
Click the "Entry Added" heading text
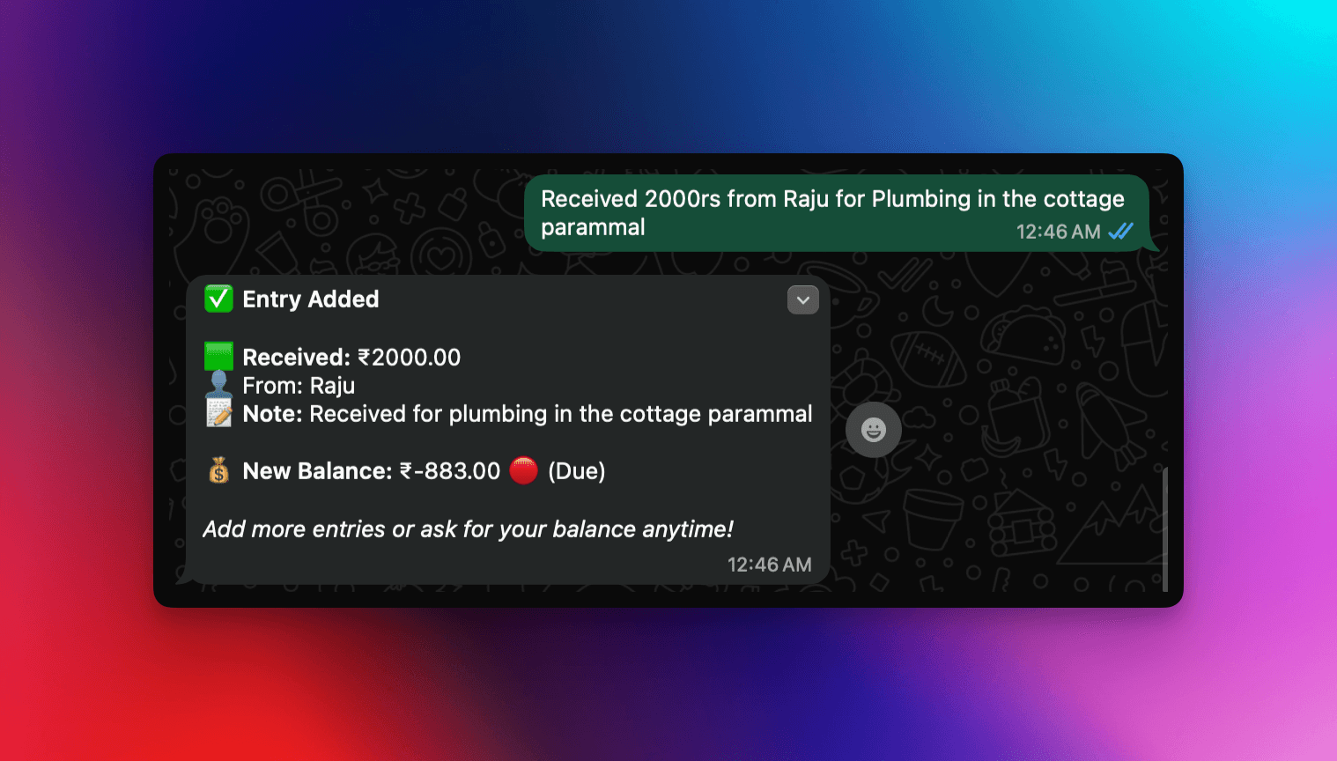311,299
